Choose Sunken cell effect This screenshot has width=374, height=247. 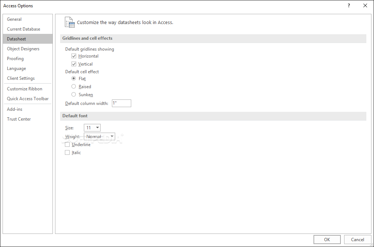[x=74, y=95]
